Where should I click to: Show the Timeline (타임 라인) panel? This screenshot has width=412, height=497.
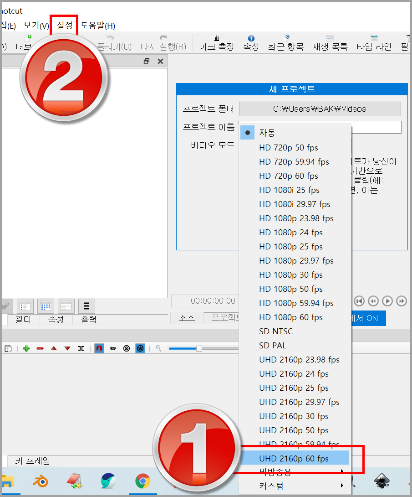click(x=374, y=43)
